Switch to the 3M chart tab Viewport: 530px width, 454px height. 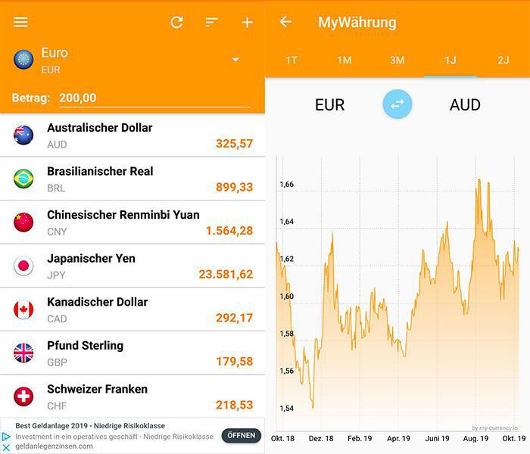point(397,61)
